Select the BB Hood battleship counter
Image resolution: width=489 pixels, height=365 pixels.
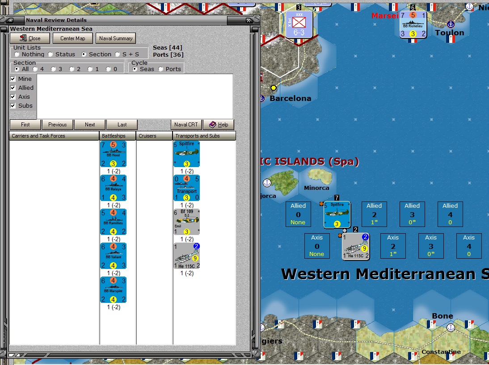(x=113, y=154)
